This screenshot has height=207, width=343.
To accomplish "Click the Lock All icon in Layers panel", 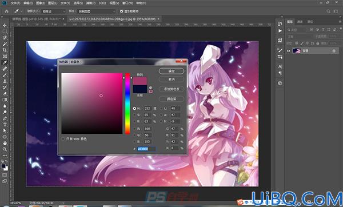I will coord(318,43).
